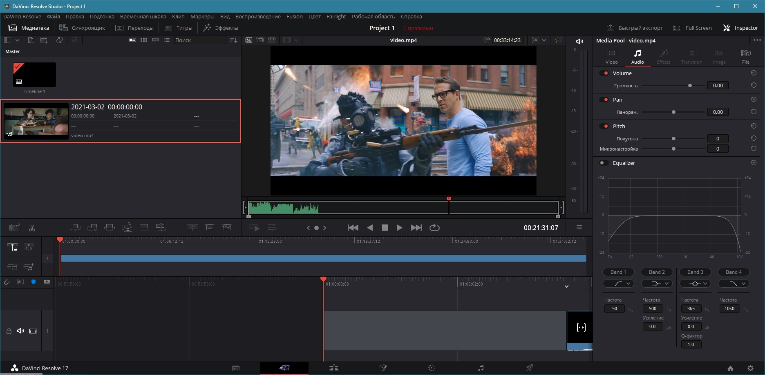Select the Split clip scissors tool
Viewport: 765px width, 375px height.
(x=32, y=228)
